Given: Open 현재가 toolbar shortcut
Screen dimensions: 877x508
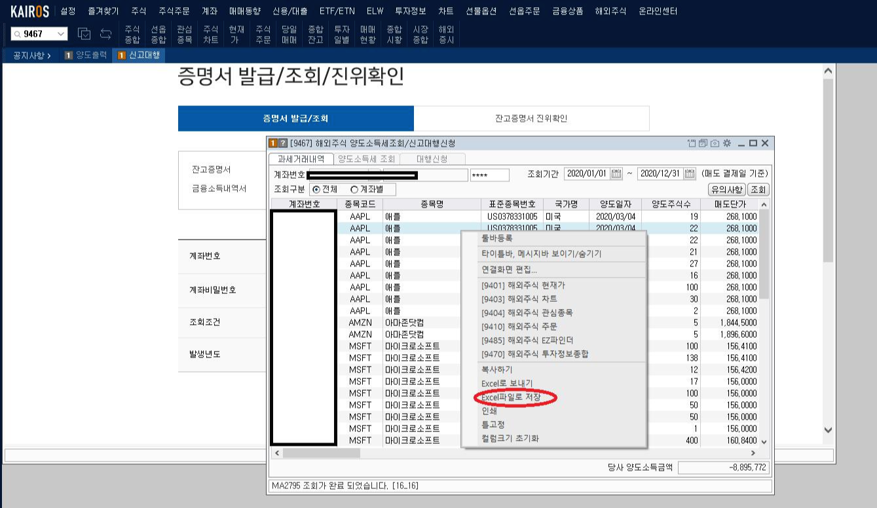Looking at the screenshot, I should pyautogui.click(x=236, y=35).
